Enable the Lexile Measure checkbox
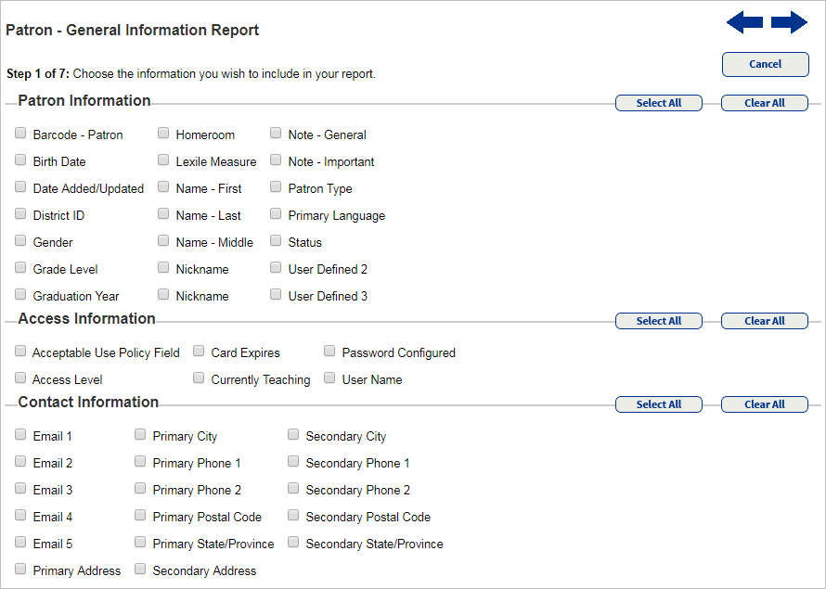 [163, 160]
